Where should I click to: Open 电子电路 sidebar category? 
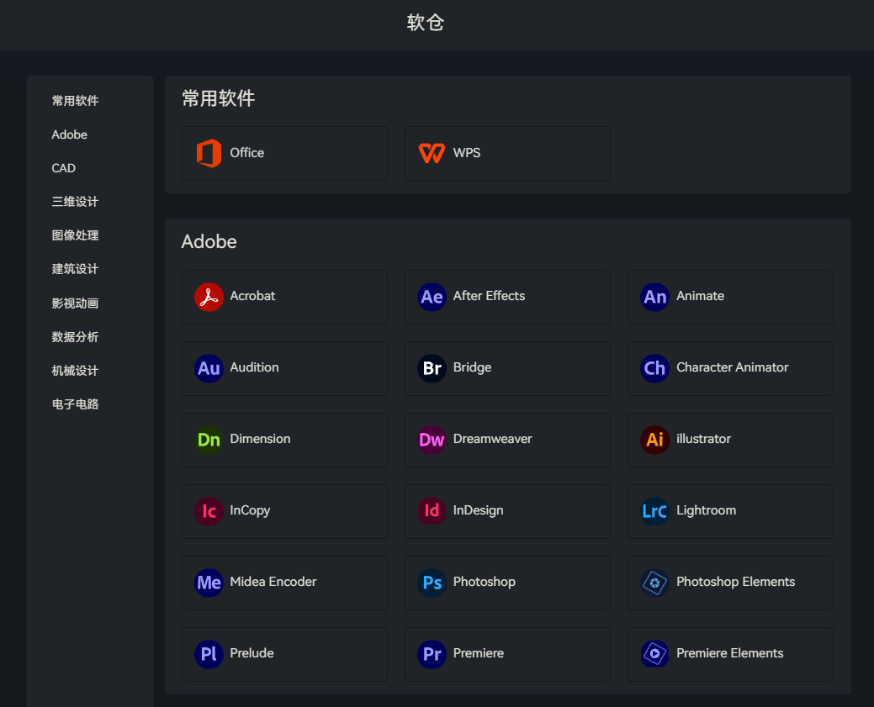pyautogui.click(x=75, y=404)
